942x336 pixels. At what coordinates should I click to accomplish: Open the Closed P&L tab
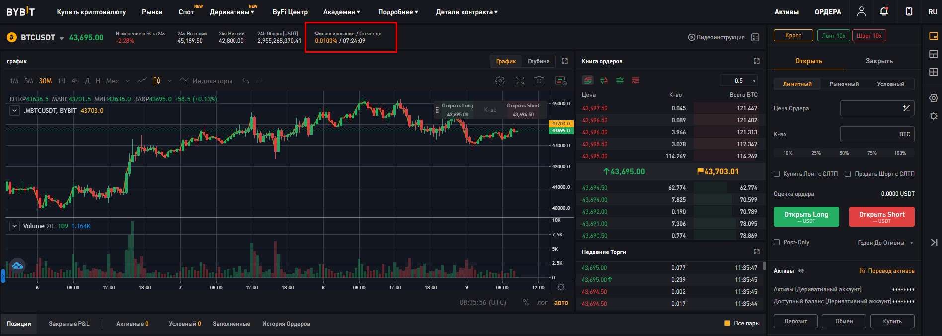69,324
